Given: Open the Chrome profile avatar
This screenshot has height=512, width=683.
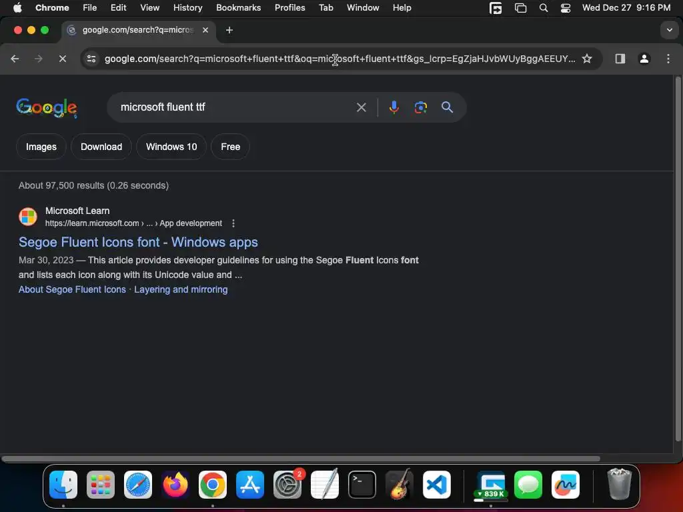Looking at the screenshot, I should pyautogui.click(x=644, y=59).
